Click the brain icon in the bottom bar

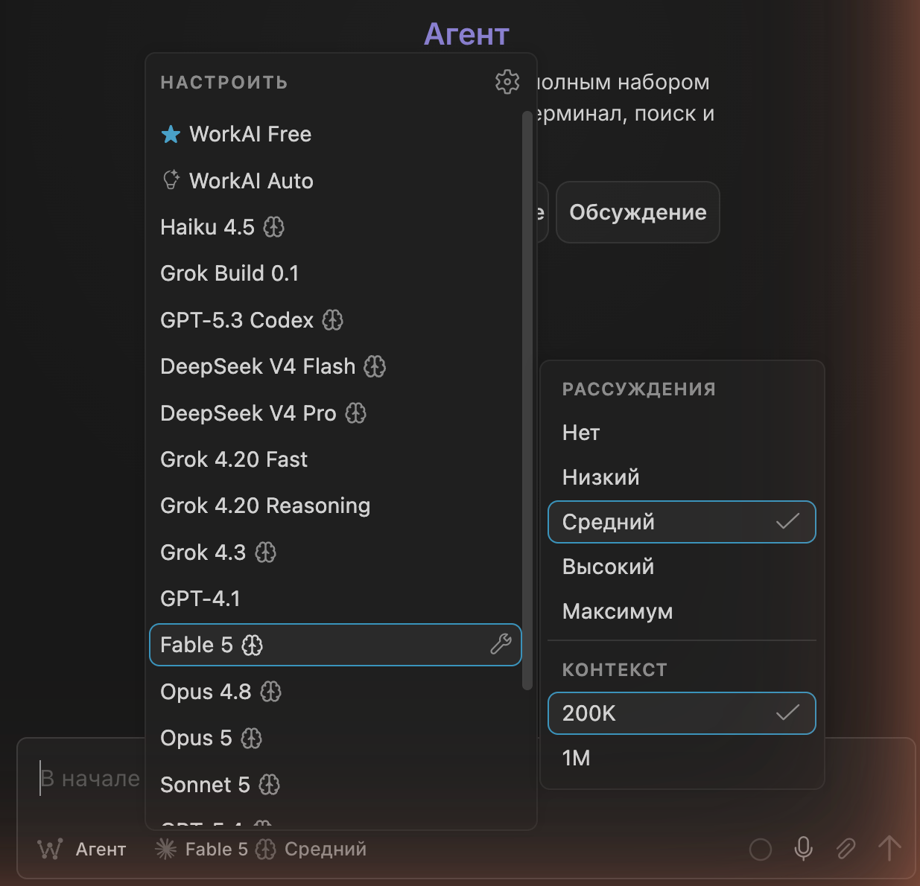pyautogui.click(x=266, y=850)
